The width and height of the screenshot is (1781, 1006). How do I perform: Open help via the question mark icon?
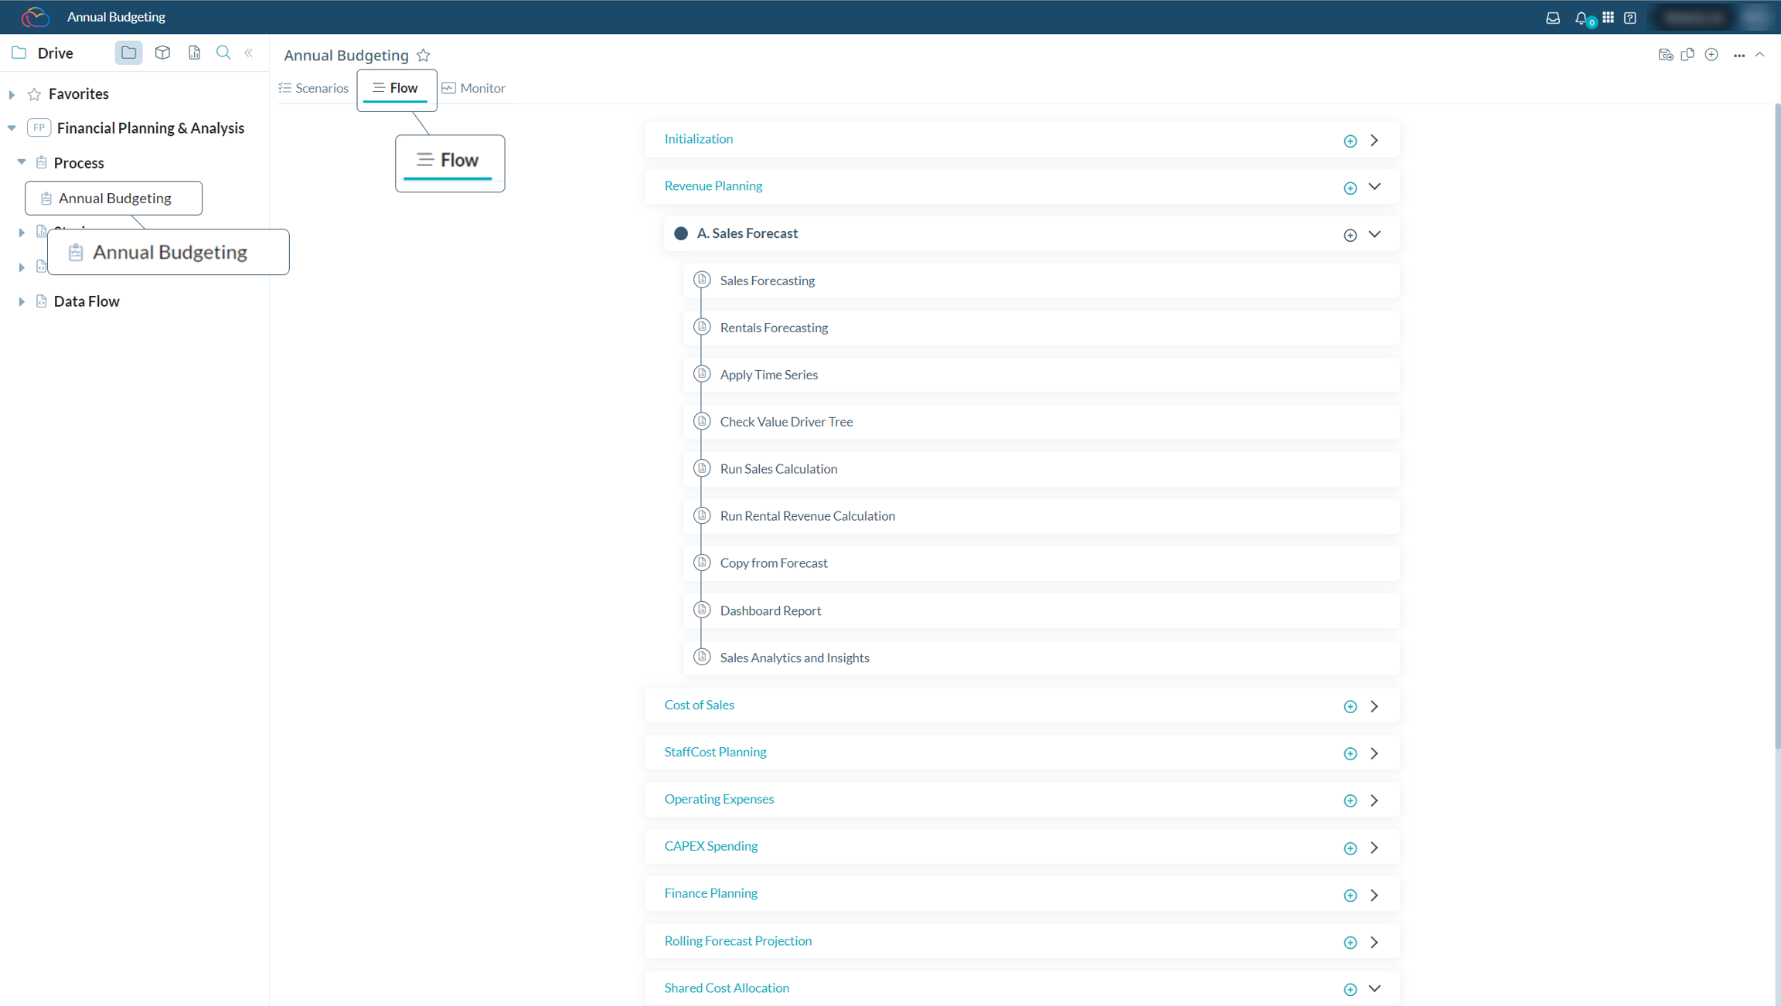click(x=1631, y=17)
